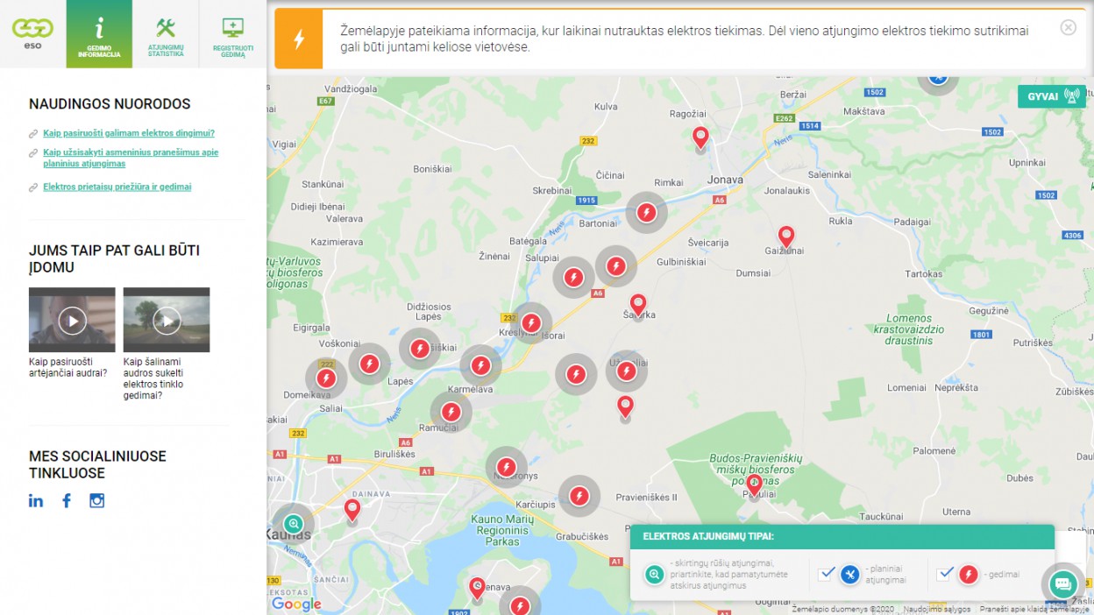Image resolution: width=1094 pixels, height=615 pixels.
Task: Close the information banner
Action: (x=1068, y=27)
